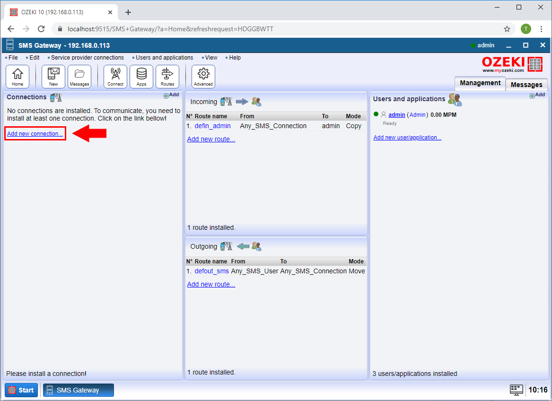Switch to the Messages tab
Screen dimensions: 552x401
point(526,85)
